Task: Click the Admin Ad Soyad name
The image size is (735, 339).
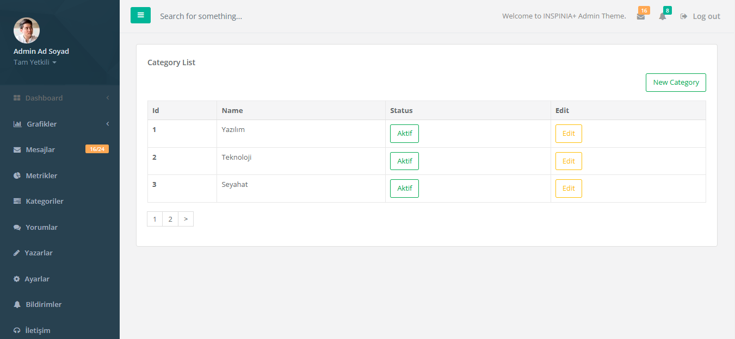Action: (x=41, y=52)
